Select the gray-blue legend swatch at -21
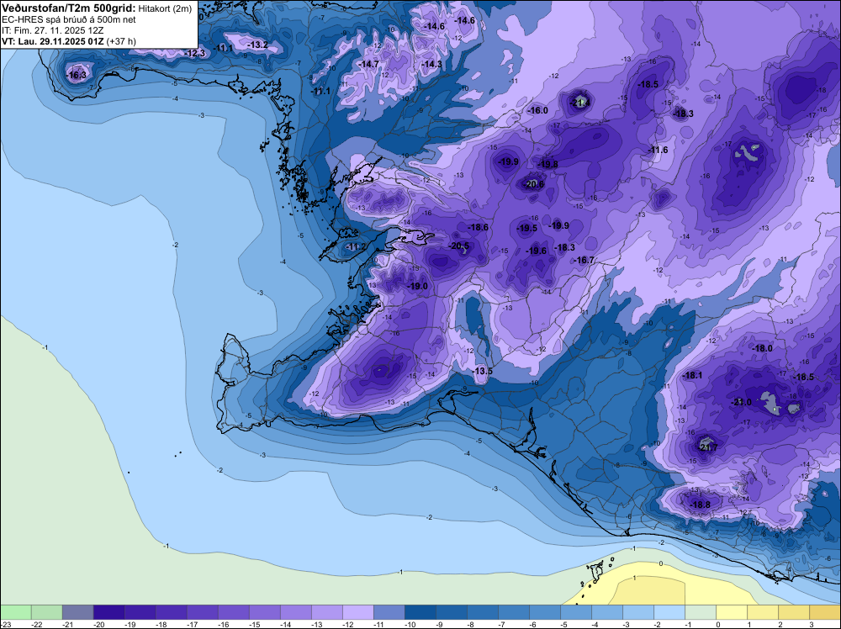 point(77,612)
